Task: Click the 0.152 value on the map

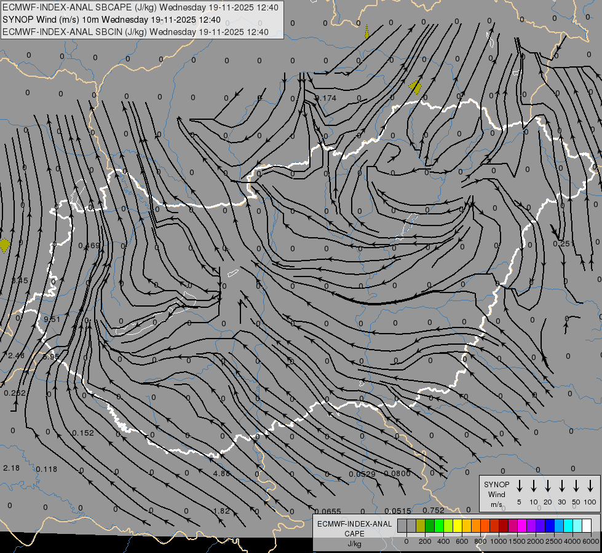Action: click(83, 433)
